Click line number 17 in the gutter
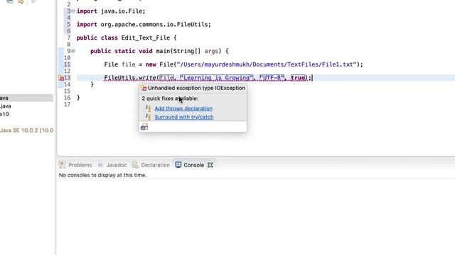 tap(67, 104)
